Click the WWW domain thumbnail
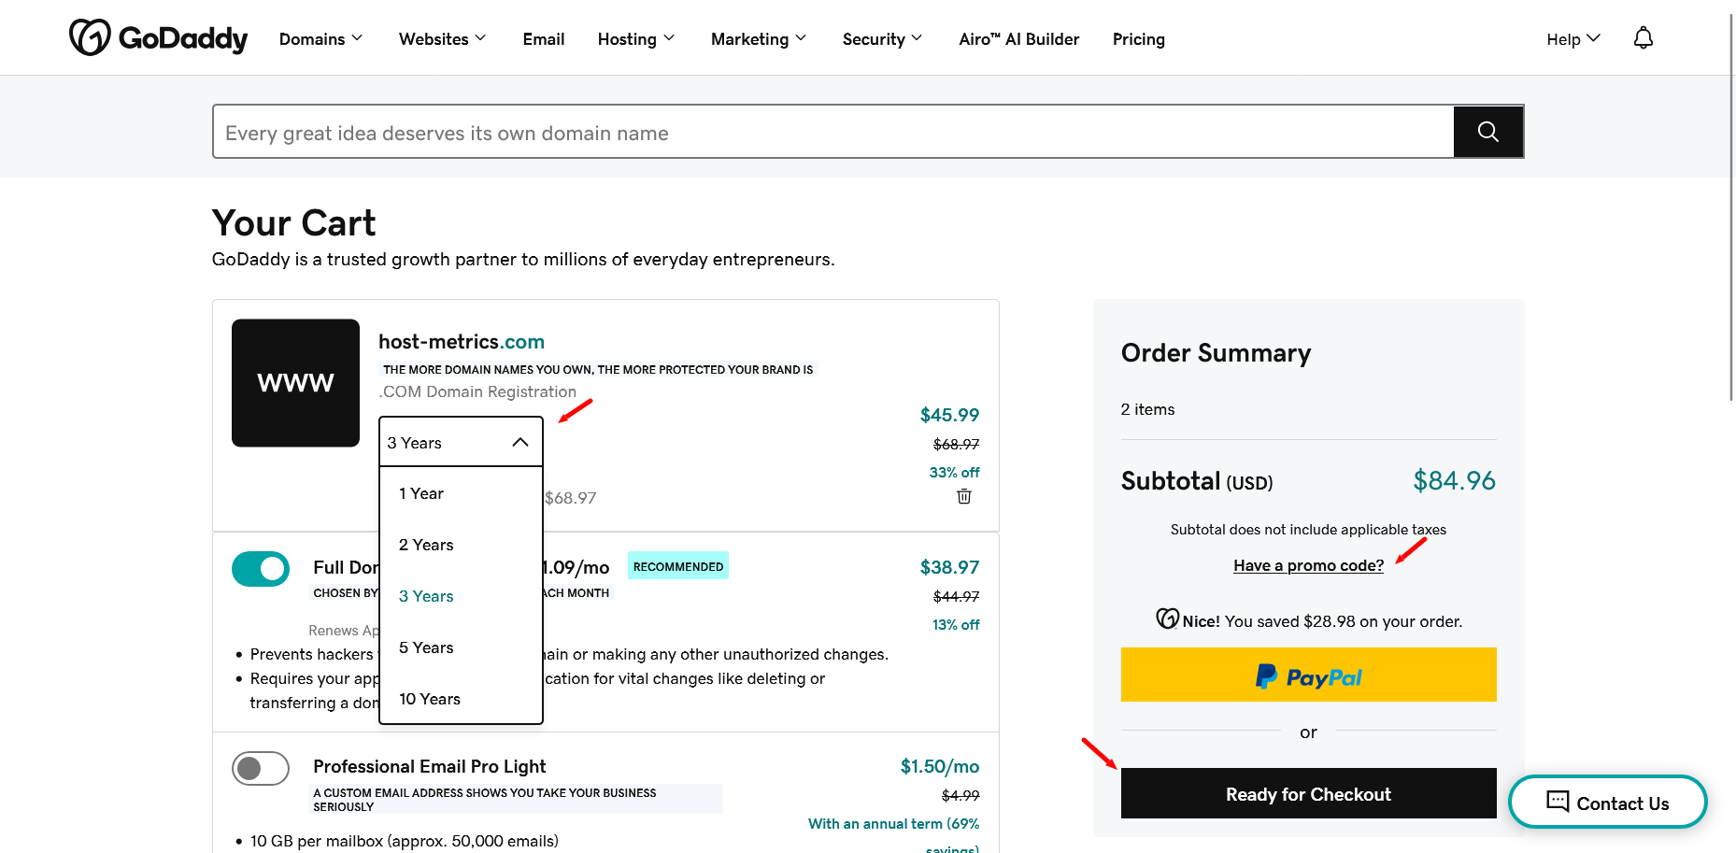 pyautogui.click(x=295, y=383)
